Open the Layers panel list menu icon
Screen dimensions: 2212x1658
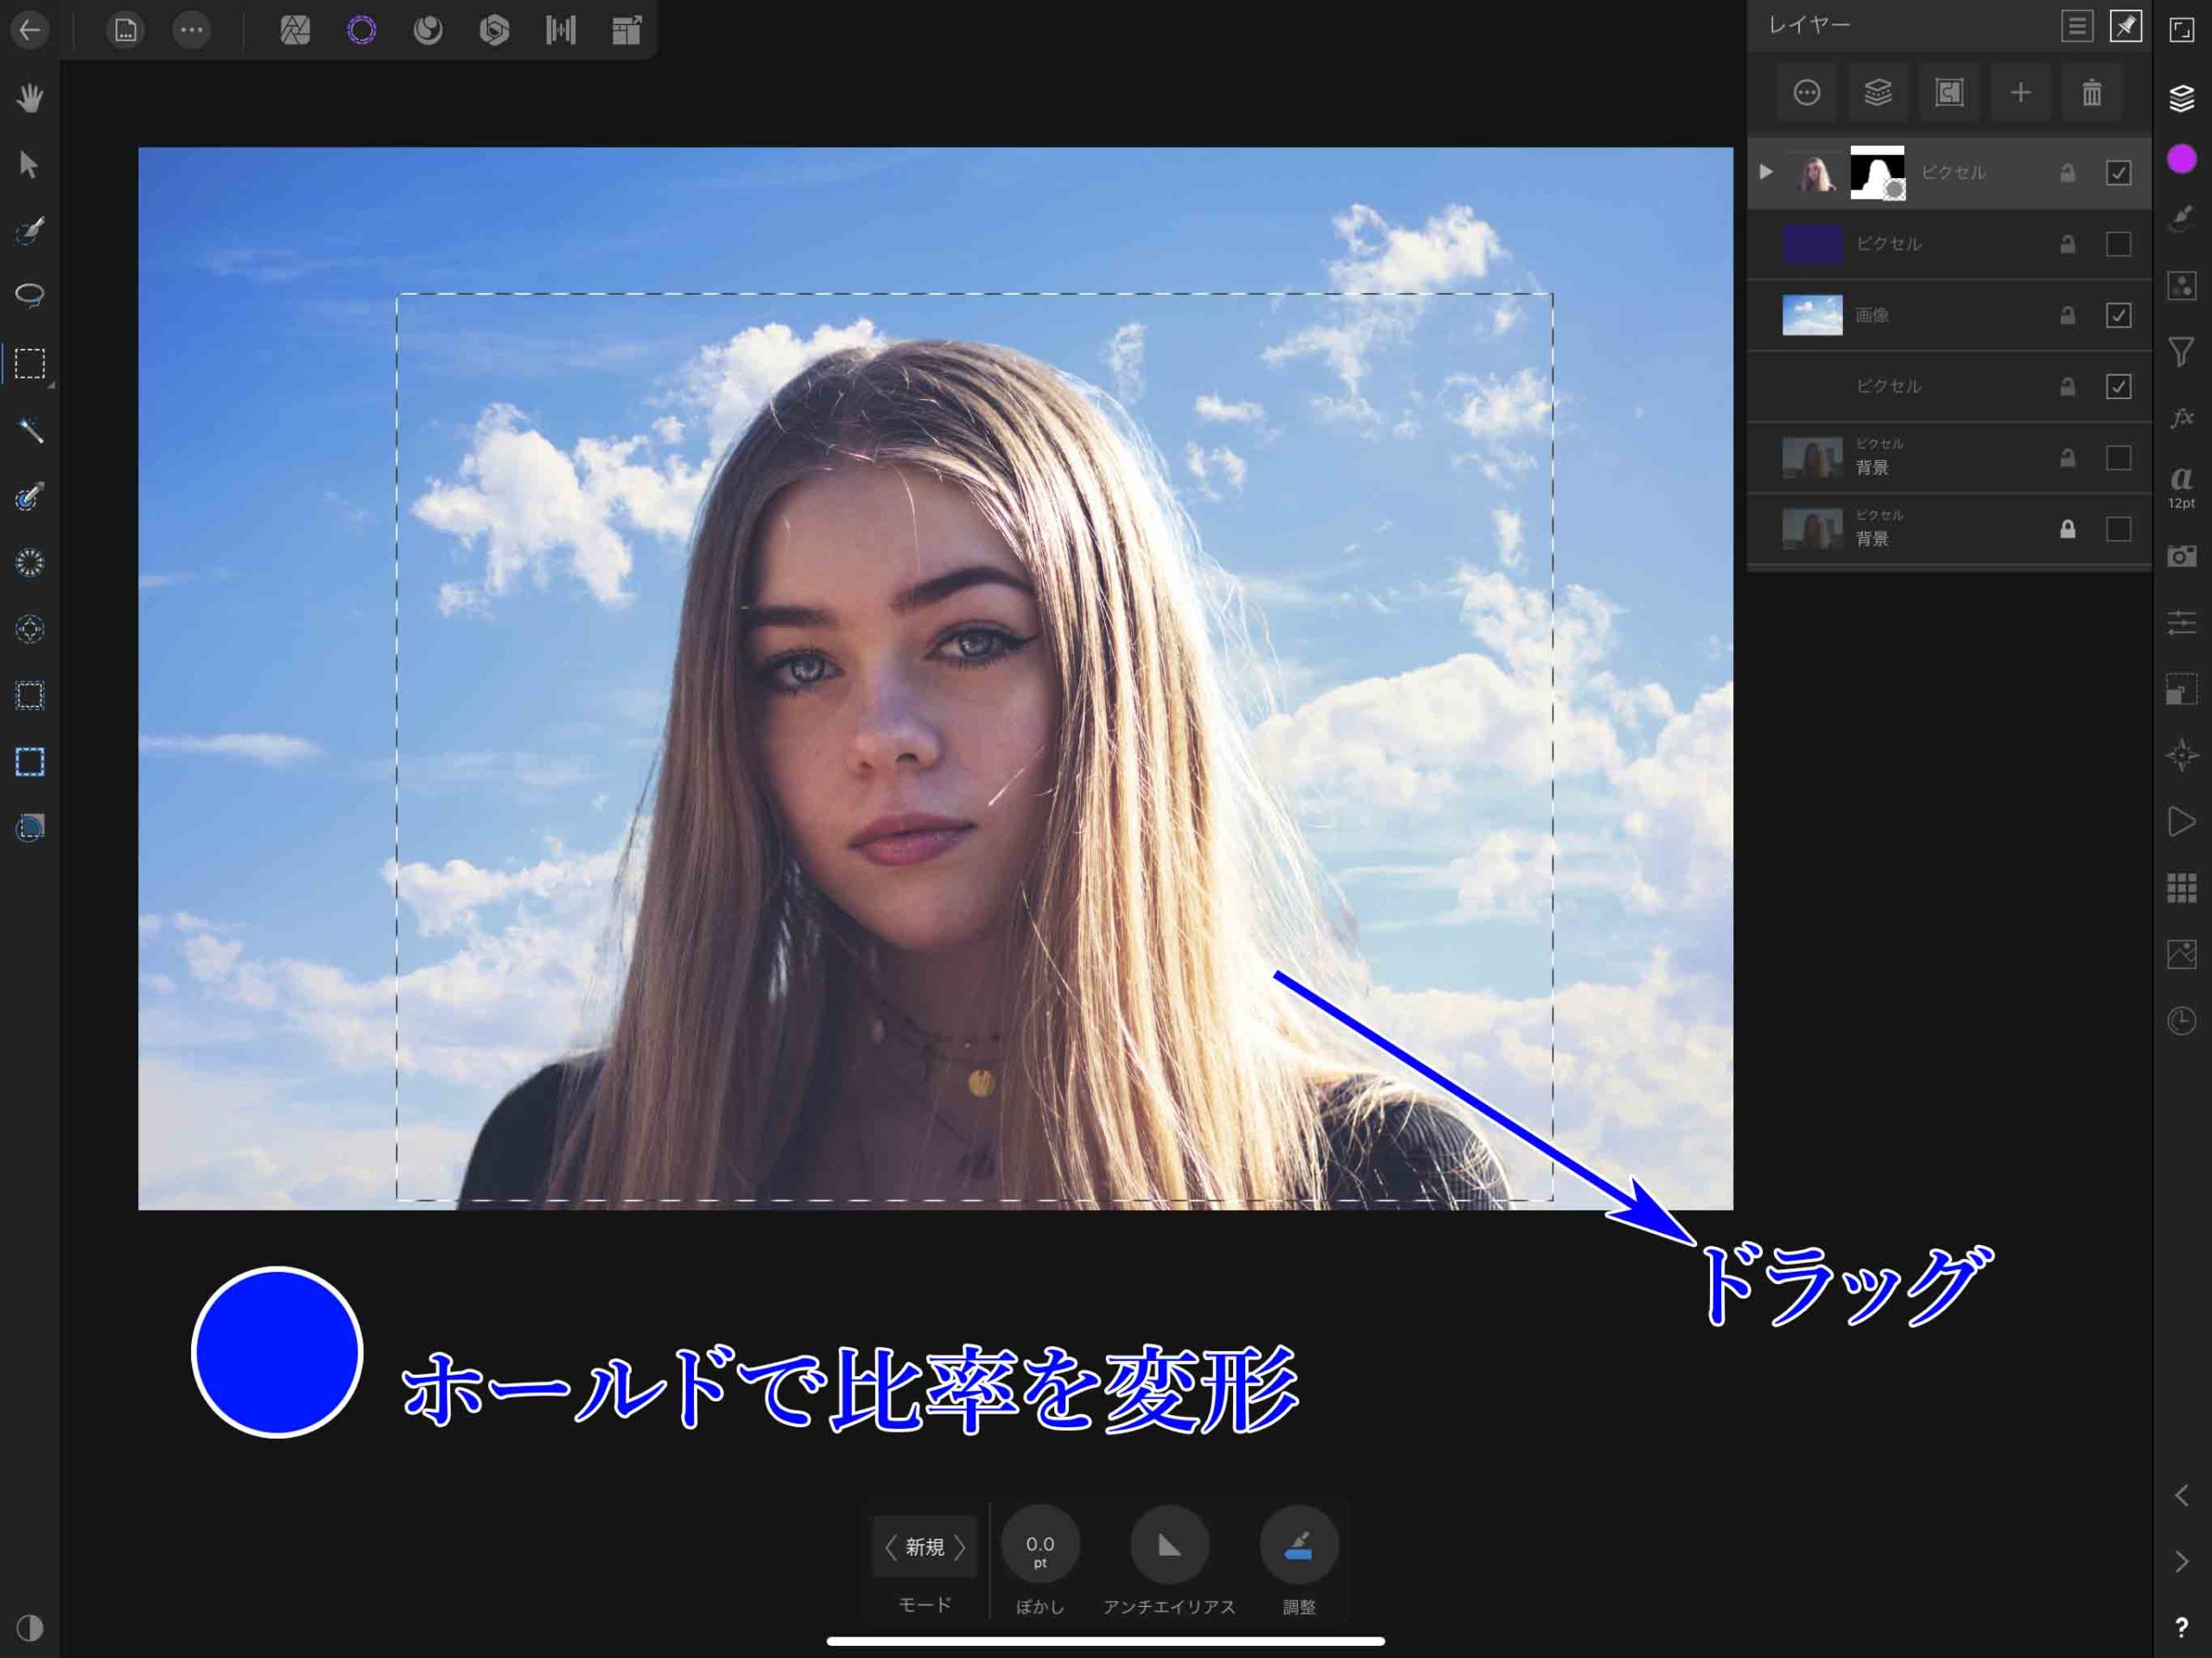point(2076,26)
